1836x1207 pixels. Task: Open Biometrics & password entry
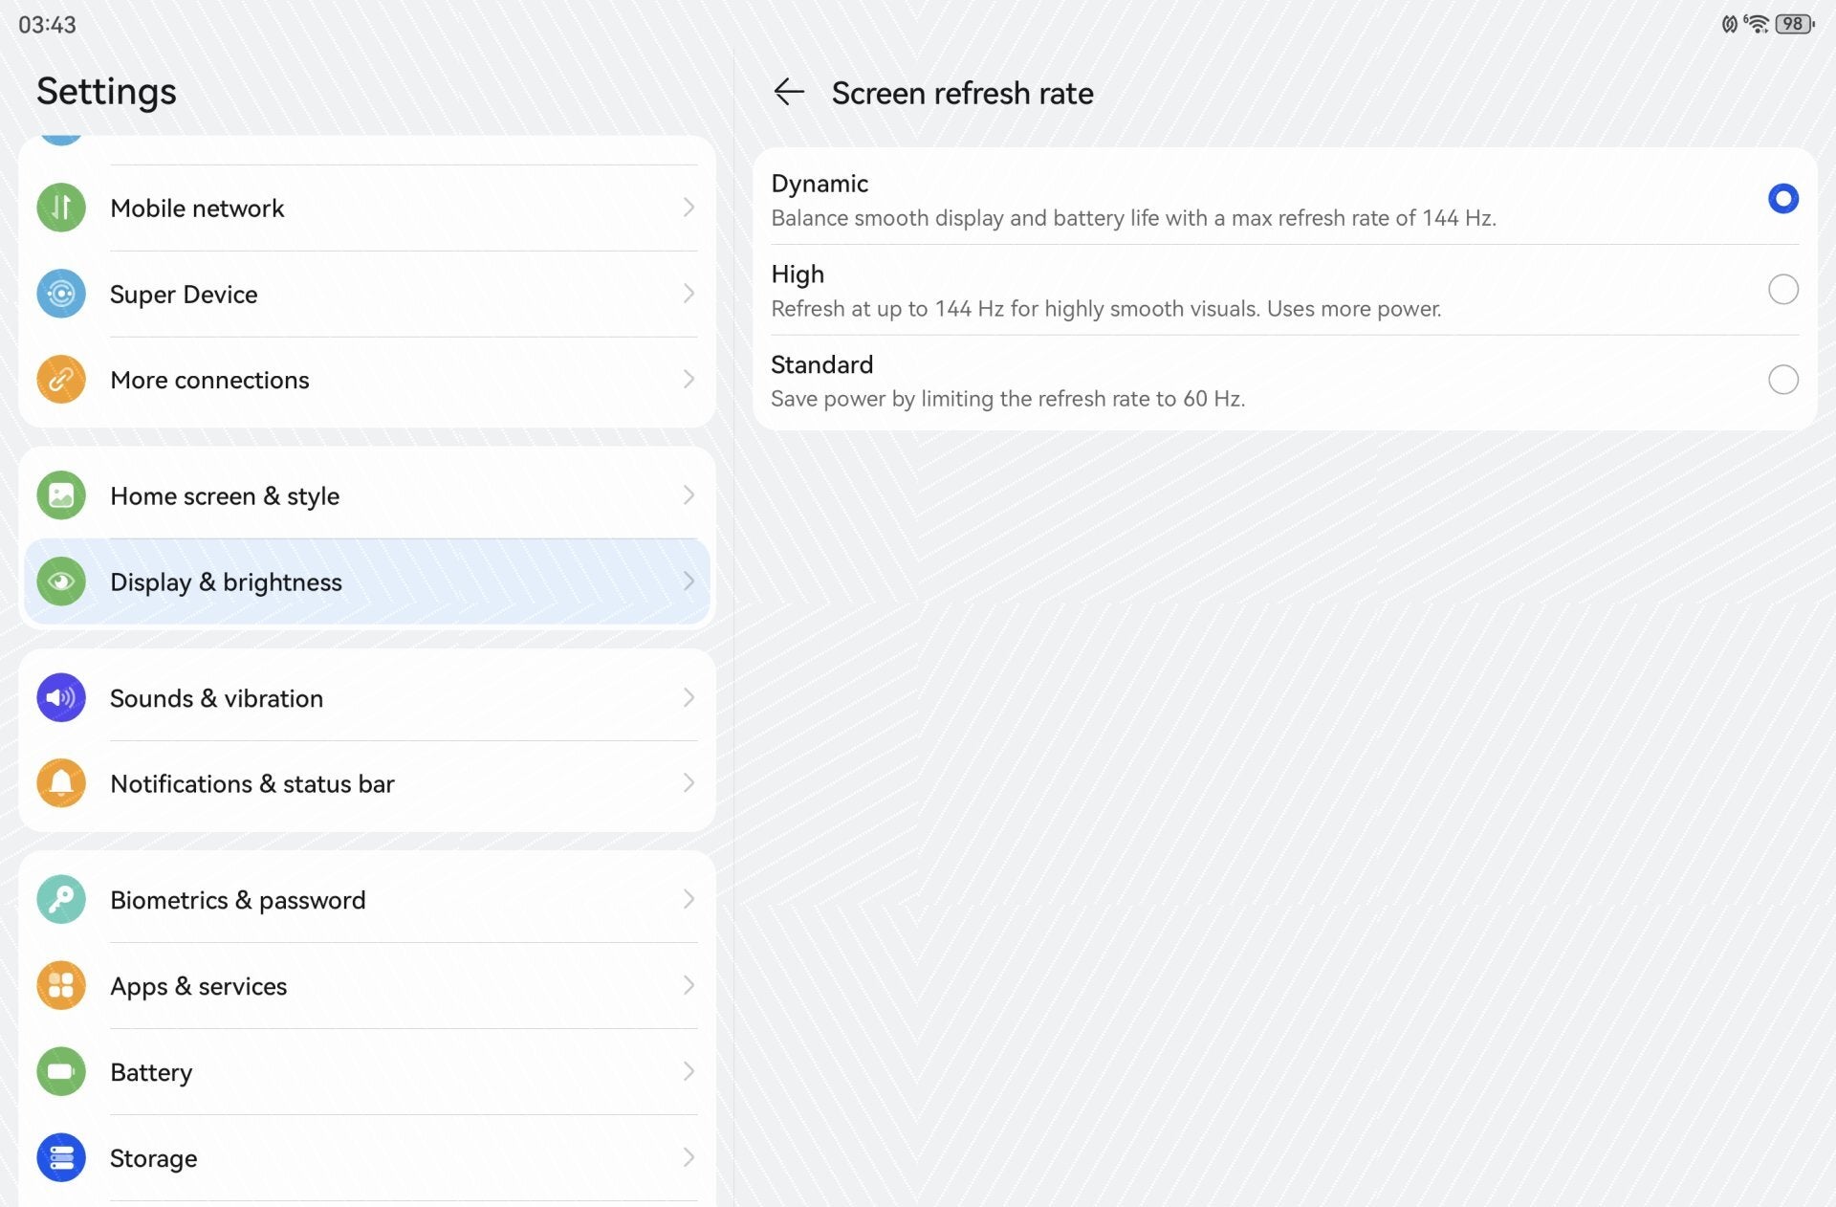coord(367,900)
